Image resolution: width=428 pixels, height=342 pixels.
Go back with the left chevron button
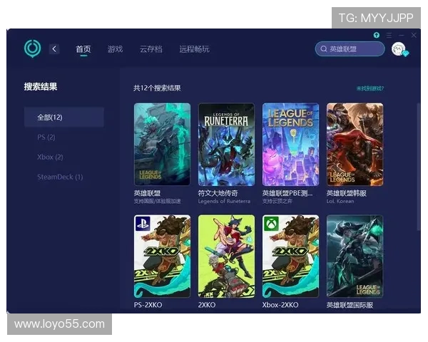(54, 49)
